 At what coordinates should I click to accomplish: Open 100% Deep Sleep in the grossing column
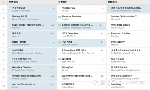(121, 25)
